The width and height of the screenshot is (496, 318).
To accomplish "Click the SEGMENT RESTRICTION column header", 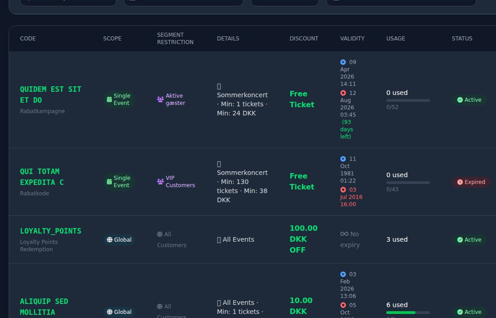I will [175, 39].
